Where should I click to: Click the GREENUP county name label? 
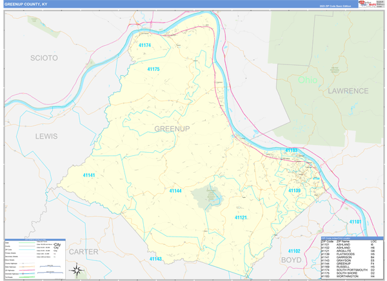click(x=172, y=129)
